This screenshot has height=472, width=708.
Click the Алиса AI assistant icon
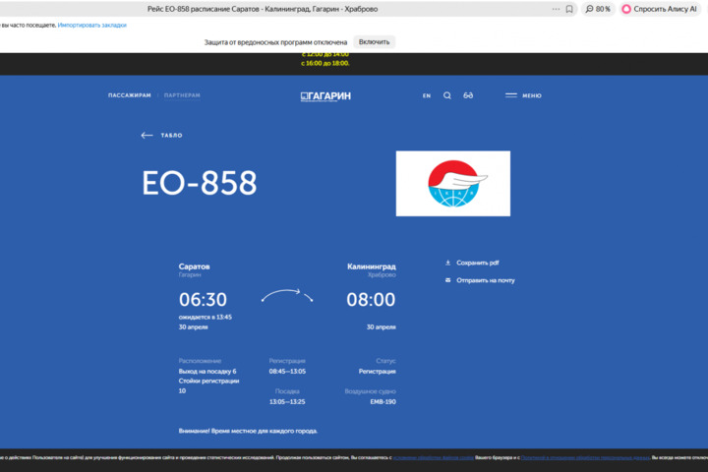[626, 9]
